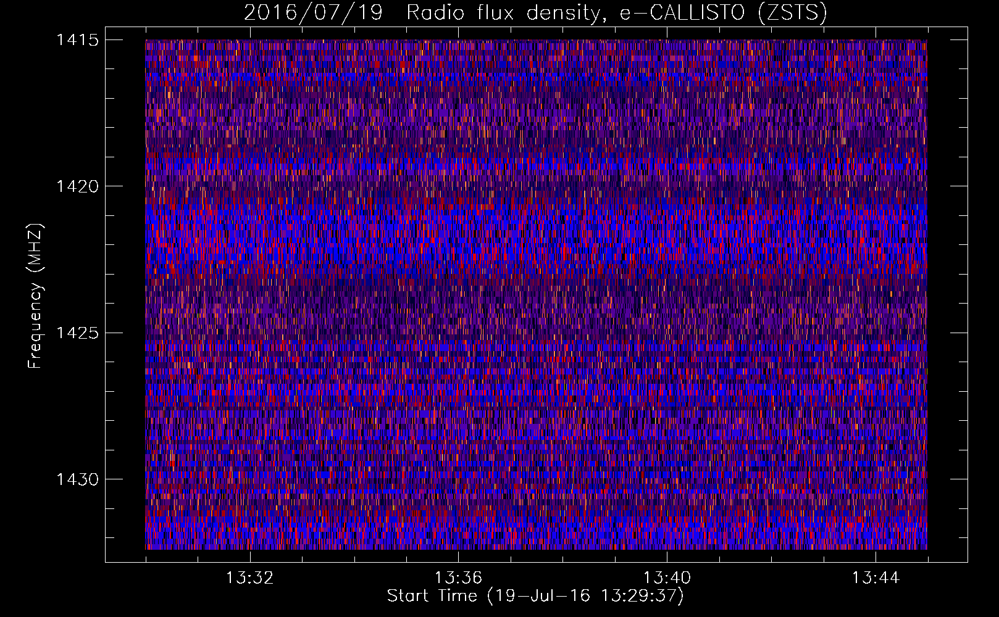Click the 1430 frequency tick label

[77, 479]
